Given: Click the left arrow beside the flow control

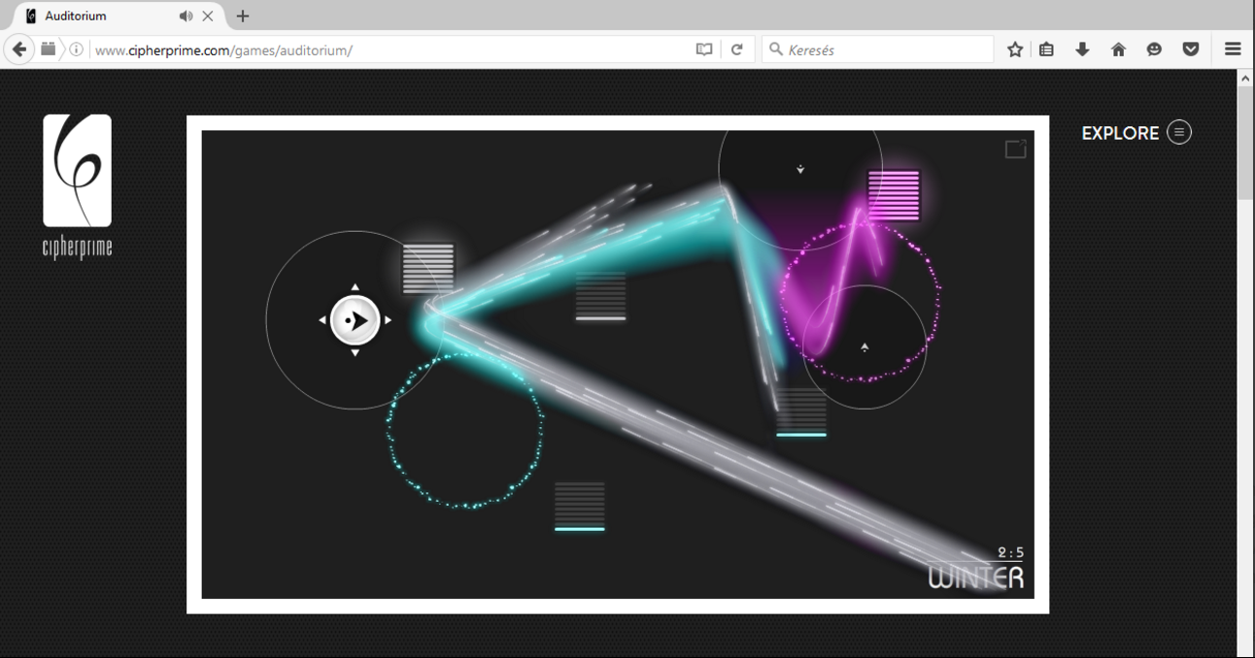Looking at the screenshot, I should [x=322, y=320].
